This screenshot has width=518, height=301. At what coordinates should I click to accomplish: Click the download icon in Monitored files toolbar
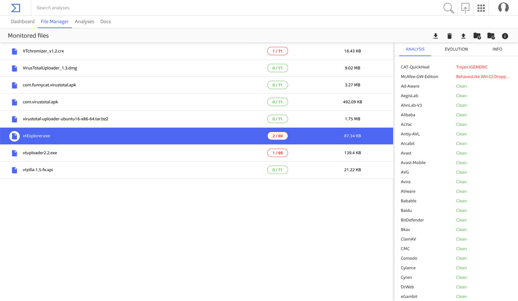(x=435, y=36)
